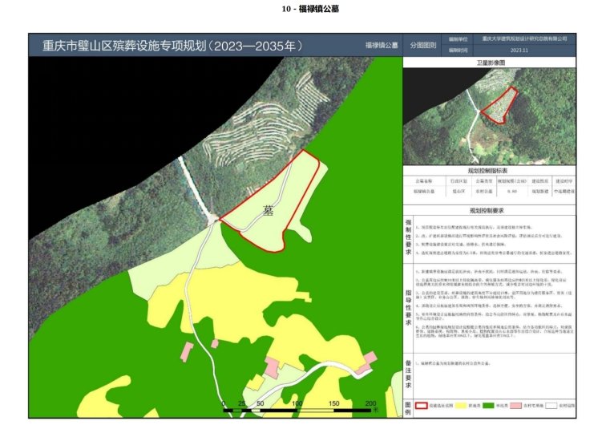Click the "100" scale bar label

click(x=297, y=403)
